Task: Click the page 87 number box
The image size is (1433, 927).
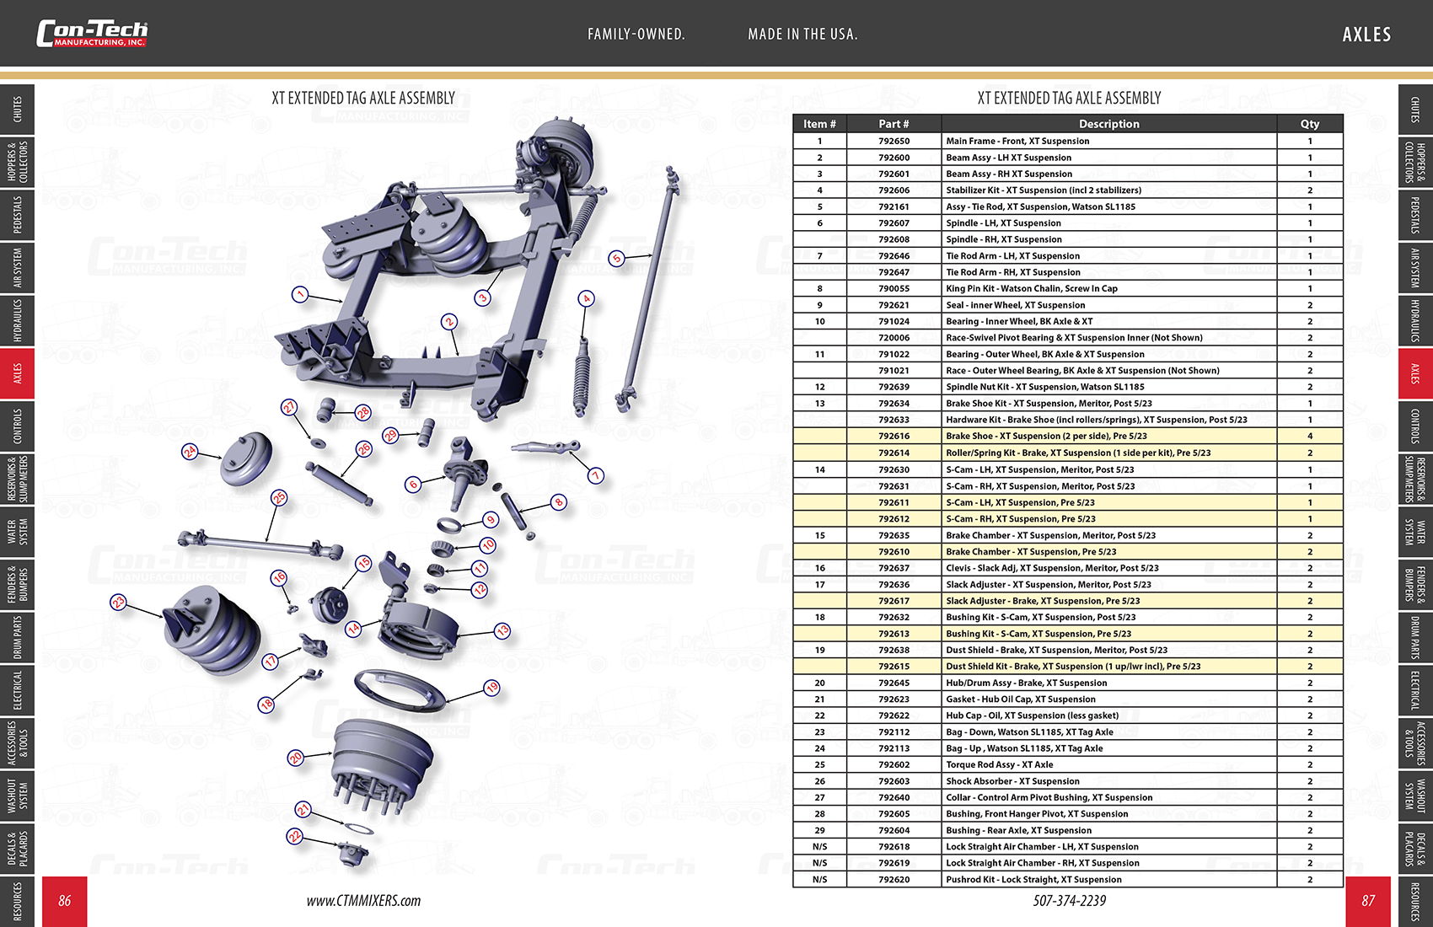Action: (1368, 901)
